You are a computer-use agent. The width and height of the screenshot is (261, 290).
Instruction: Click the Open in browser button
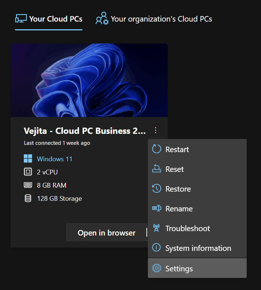[107, 233]
